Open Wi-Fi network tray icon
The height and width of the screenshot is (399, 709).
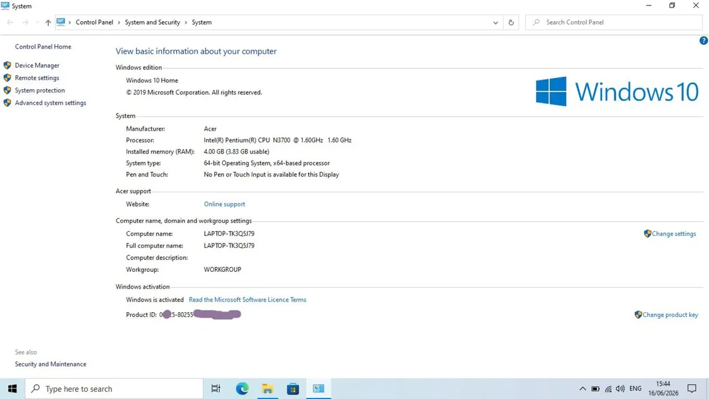(608, 388)
